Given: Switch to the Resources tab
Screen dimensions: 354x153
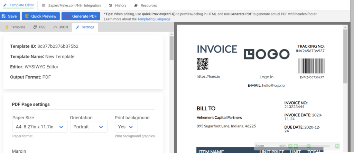Looking at the screenshot, I should 146,6.
